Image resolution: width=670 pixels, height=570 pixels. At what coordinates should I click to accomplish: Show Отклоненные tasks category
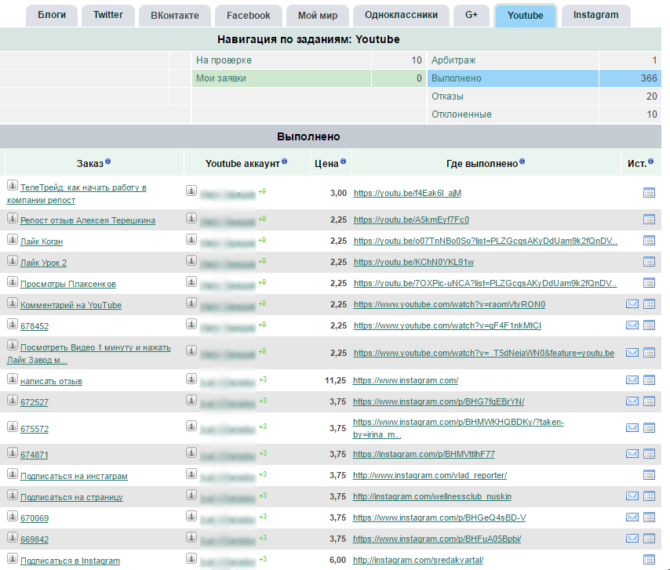coord(461,114)
